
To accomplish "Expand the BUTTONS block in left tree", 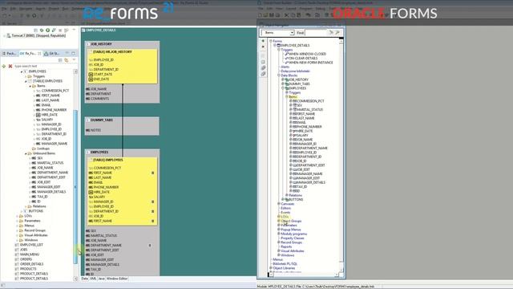I will [x=22, y=211].
